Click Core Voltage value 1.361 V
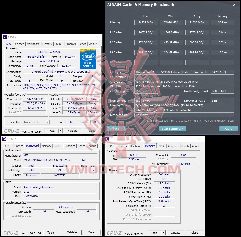The image size is (241, 237). (x=66, y=66)
